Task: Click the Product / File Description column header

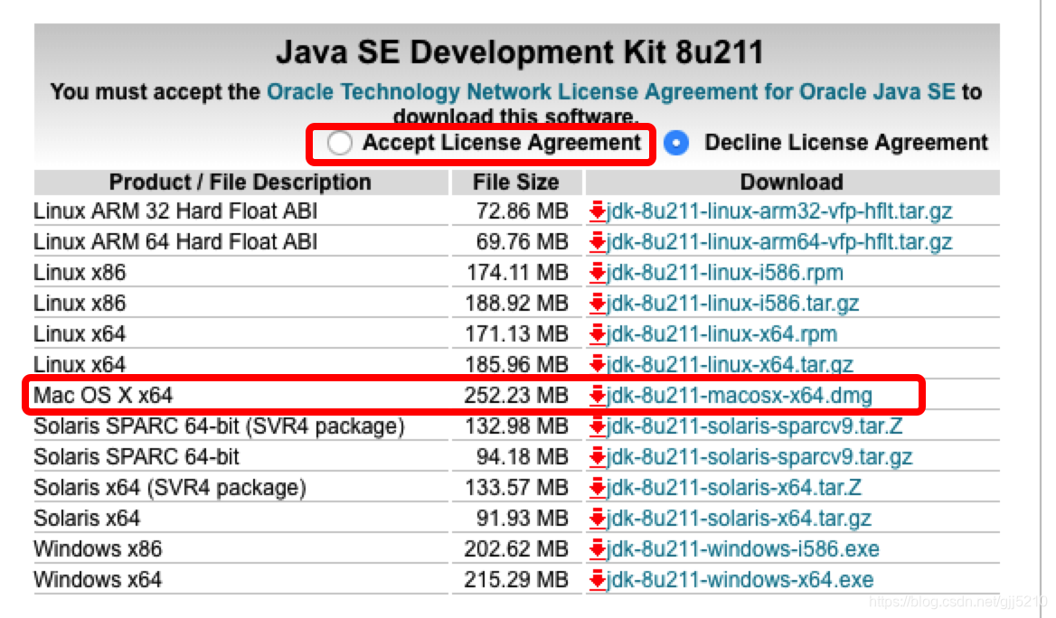Action: click(x=240, y=182)
